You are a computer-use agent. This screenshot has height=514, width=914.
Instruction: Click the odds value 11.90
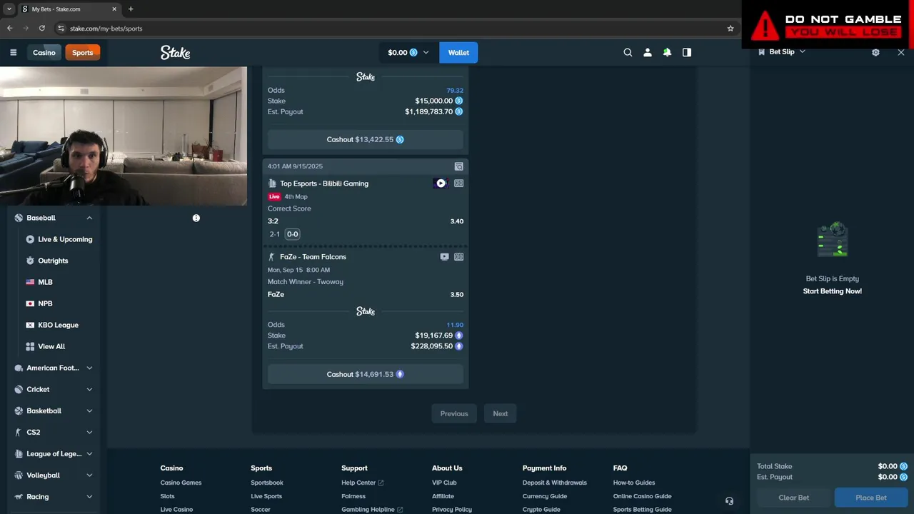click(455, 325)
